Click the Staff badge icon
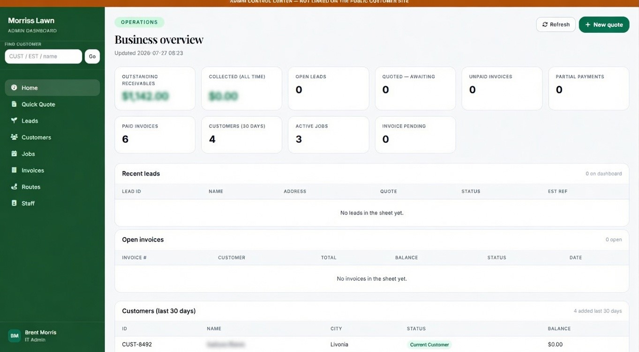Viewport: 639px width, 352px height. coord(14,203)
